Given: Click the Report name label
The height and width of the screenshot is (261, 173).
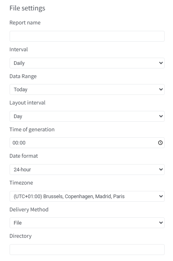Looking at the screenshot, I should point(25,23).
